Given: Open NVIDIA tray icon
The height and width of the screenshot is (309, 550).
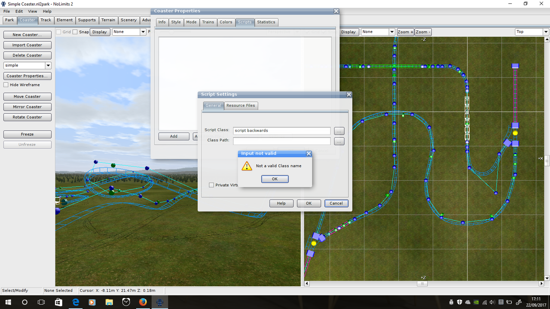Looking at the screenshot, I should tap(476, 302).
